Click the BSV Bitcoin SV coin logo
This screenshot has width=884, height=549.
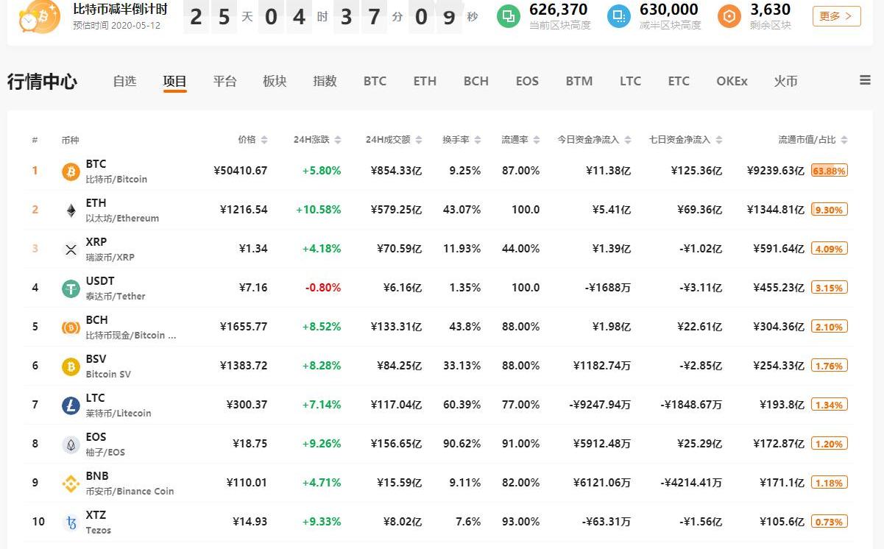point(71,366)
